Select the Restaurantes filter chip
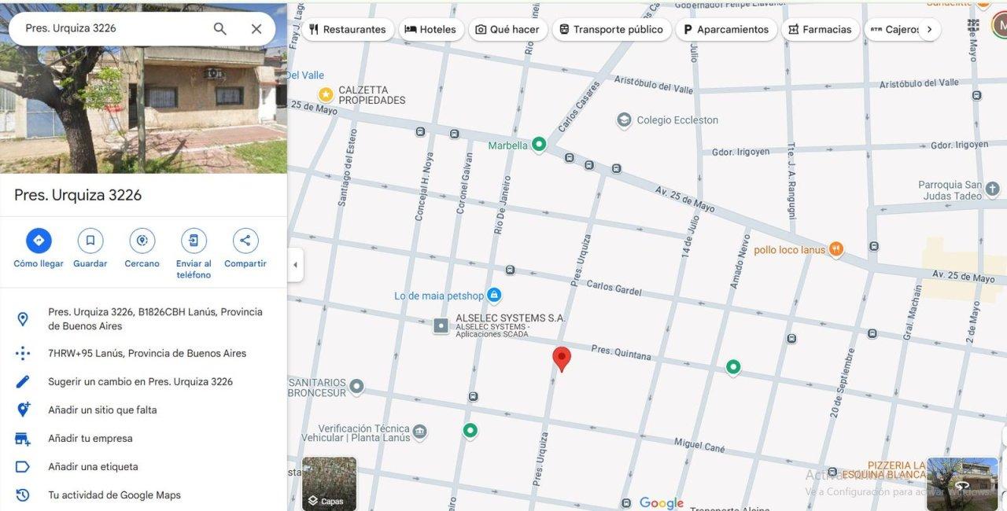The width and height of the screenshot is (1007, 511). tap(348, 29)
